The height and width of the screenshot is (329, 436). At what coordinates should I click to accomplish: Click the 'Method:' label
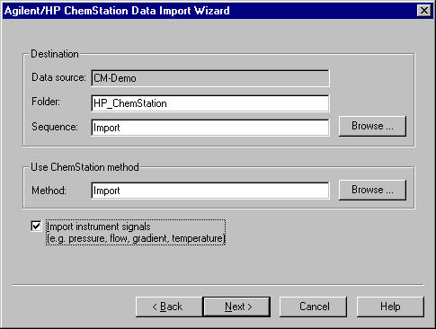(x=49, y=191)
